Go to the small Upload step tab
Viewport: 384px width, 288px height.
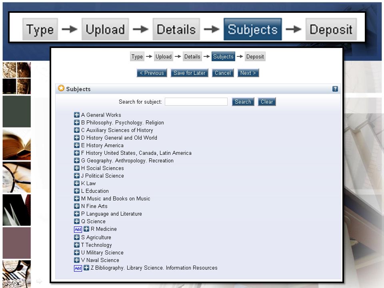[x=163, y=56]
